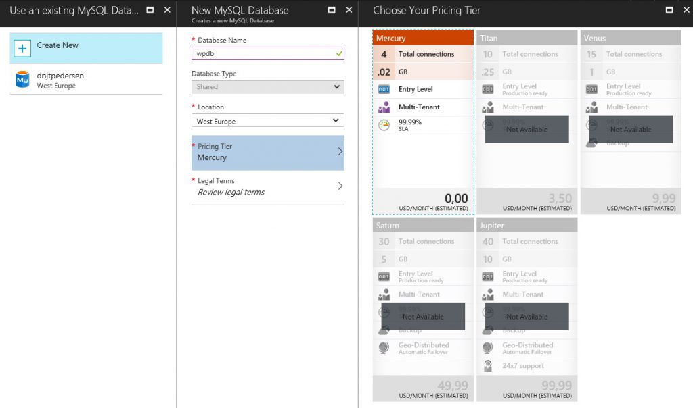
Task: Select the Venus pricing tier header
Action: click(631, 38)
